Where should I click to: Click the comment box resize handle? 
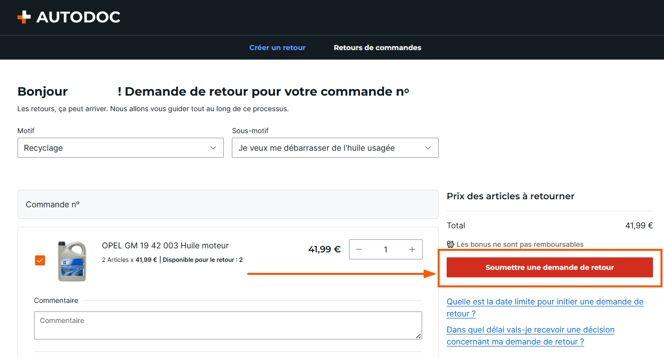click(x=418, y=336)
